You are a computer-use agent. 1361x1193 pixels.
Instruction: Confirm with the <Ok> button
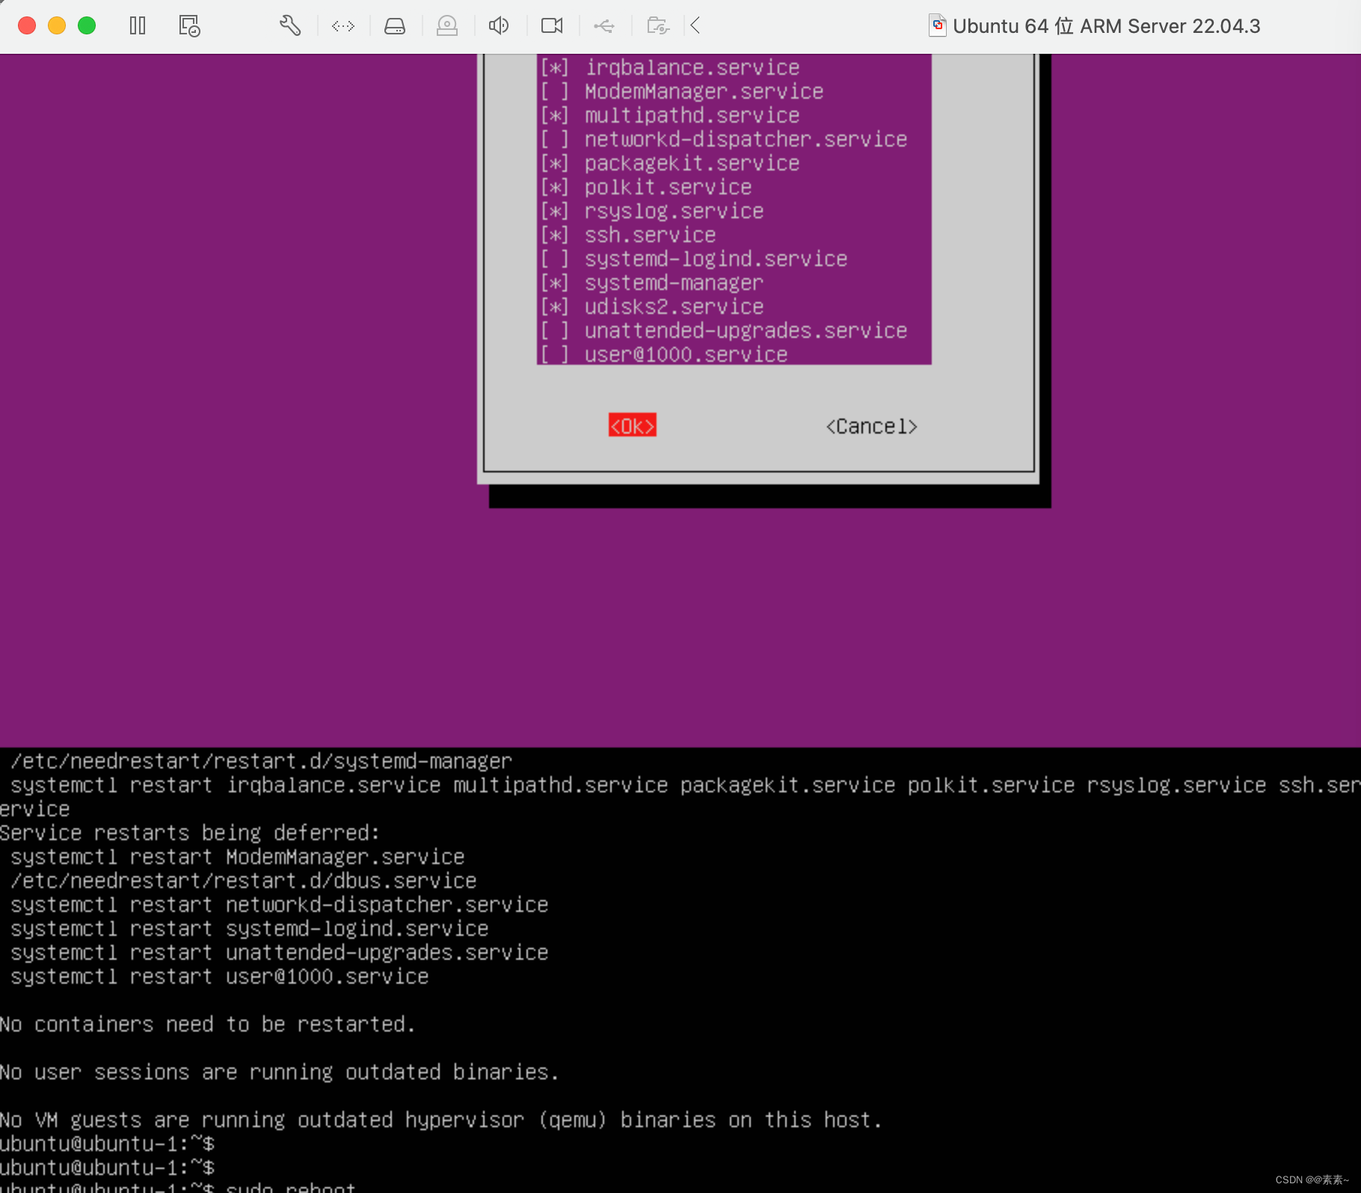click(x=633, y=425)
